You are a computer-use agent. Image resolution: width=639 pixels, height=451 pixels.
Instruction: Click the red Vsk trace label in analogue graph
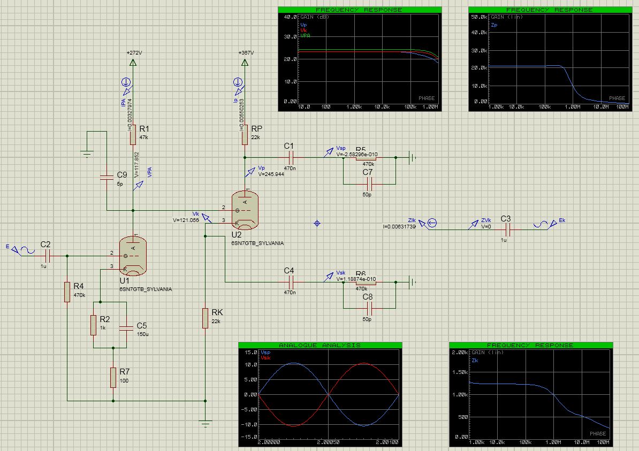(265, 358)
